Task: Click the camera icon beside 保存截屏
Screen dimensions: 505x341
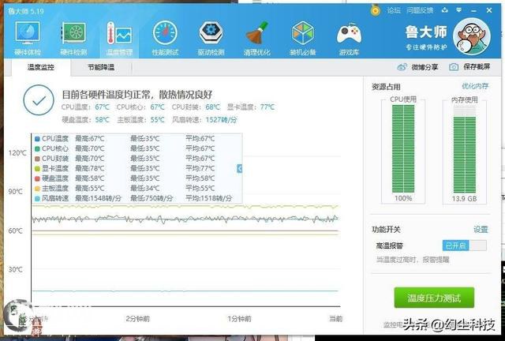Action: tap(454, 67)
